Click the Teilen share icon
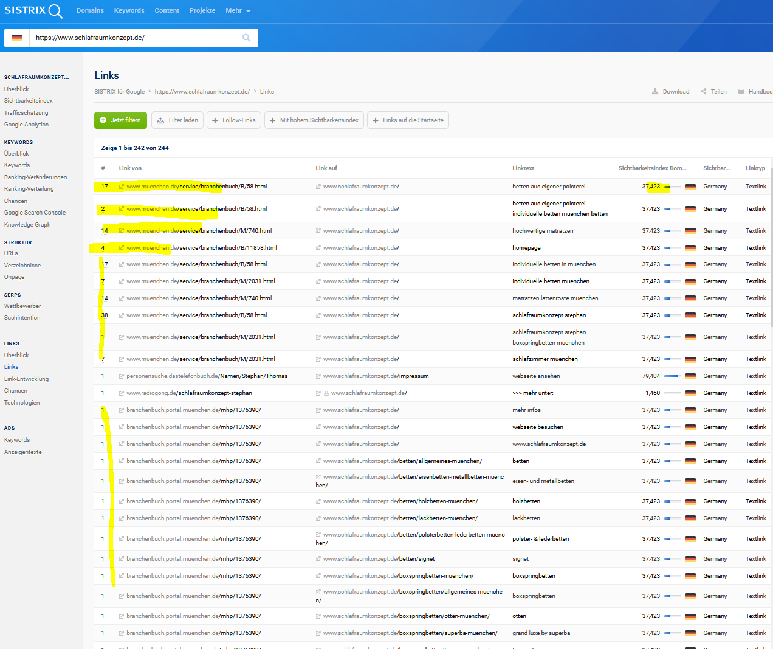This screenshot has width=773, height=649. [704, 92]
